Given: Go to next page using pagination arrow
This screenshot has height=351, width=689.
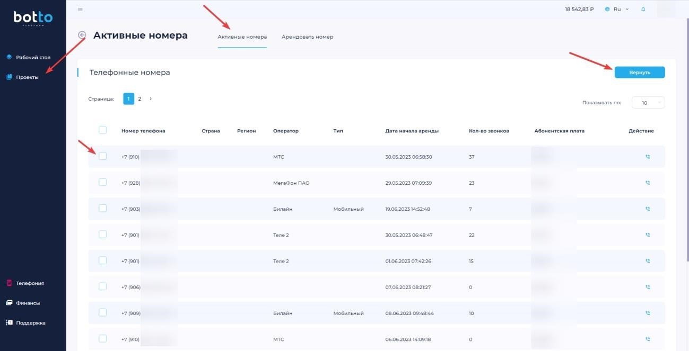Looking at the screenshot, I should 151,98.
